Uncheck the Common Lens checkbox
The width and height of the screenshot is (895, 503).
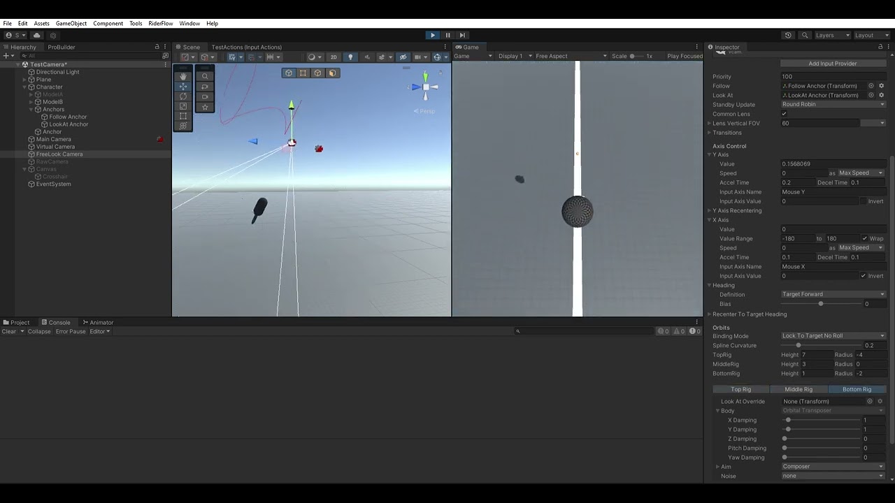785,114
